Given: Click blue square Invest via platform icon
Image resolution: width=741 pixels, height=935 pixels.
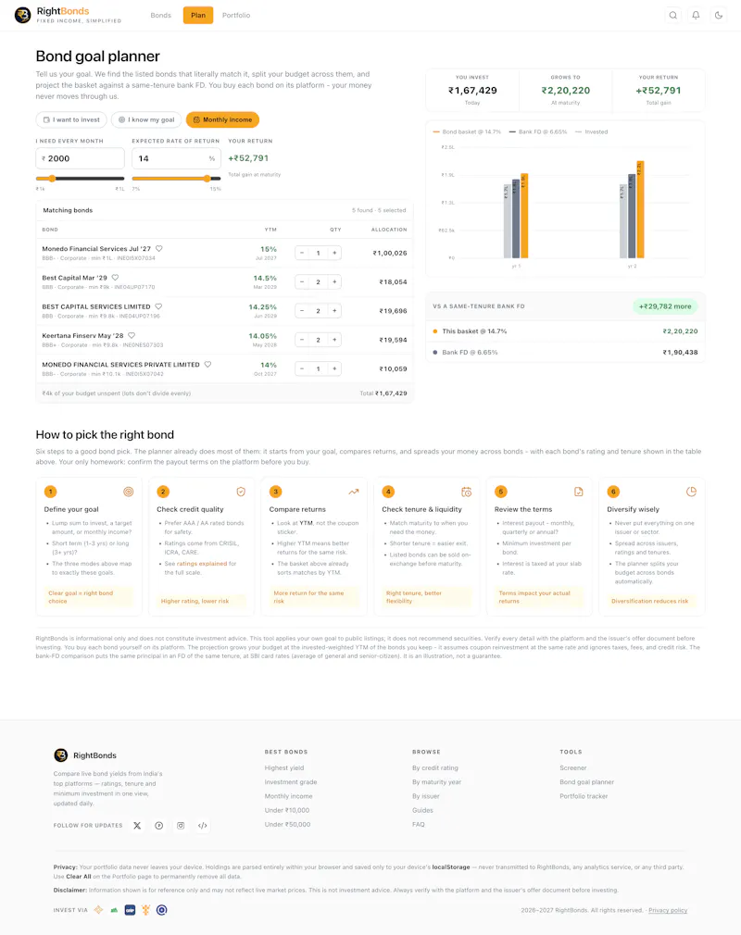Looking at the screenshot, I should click(130, 910).
